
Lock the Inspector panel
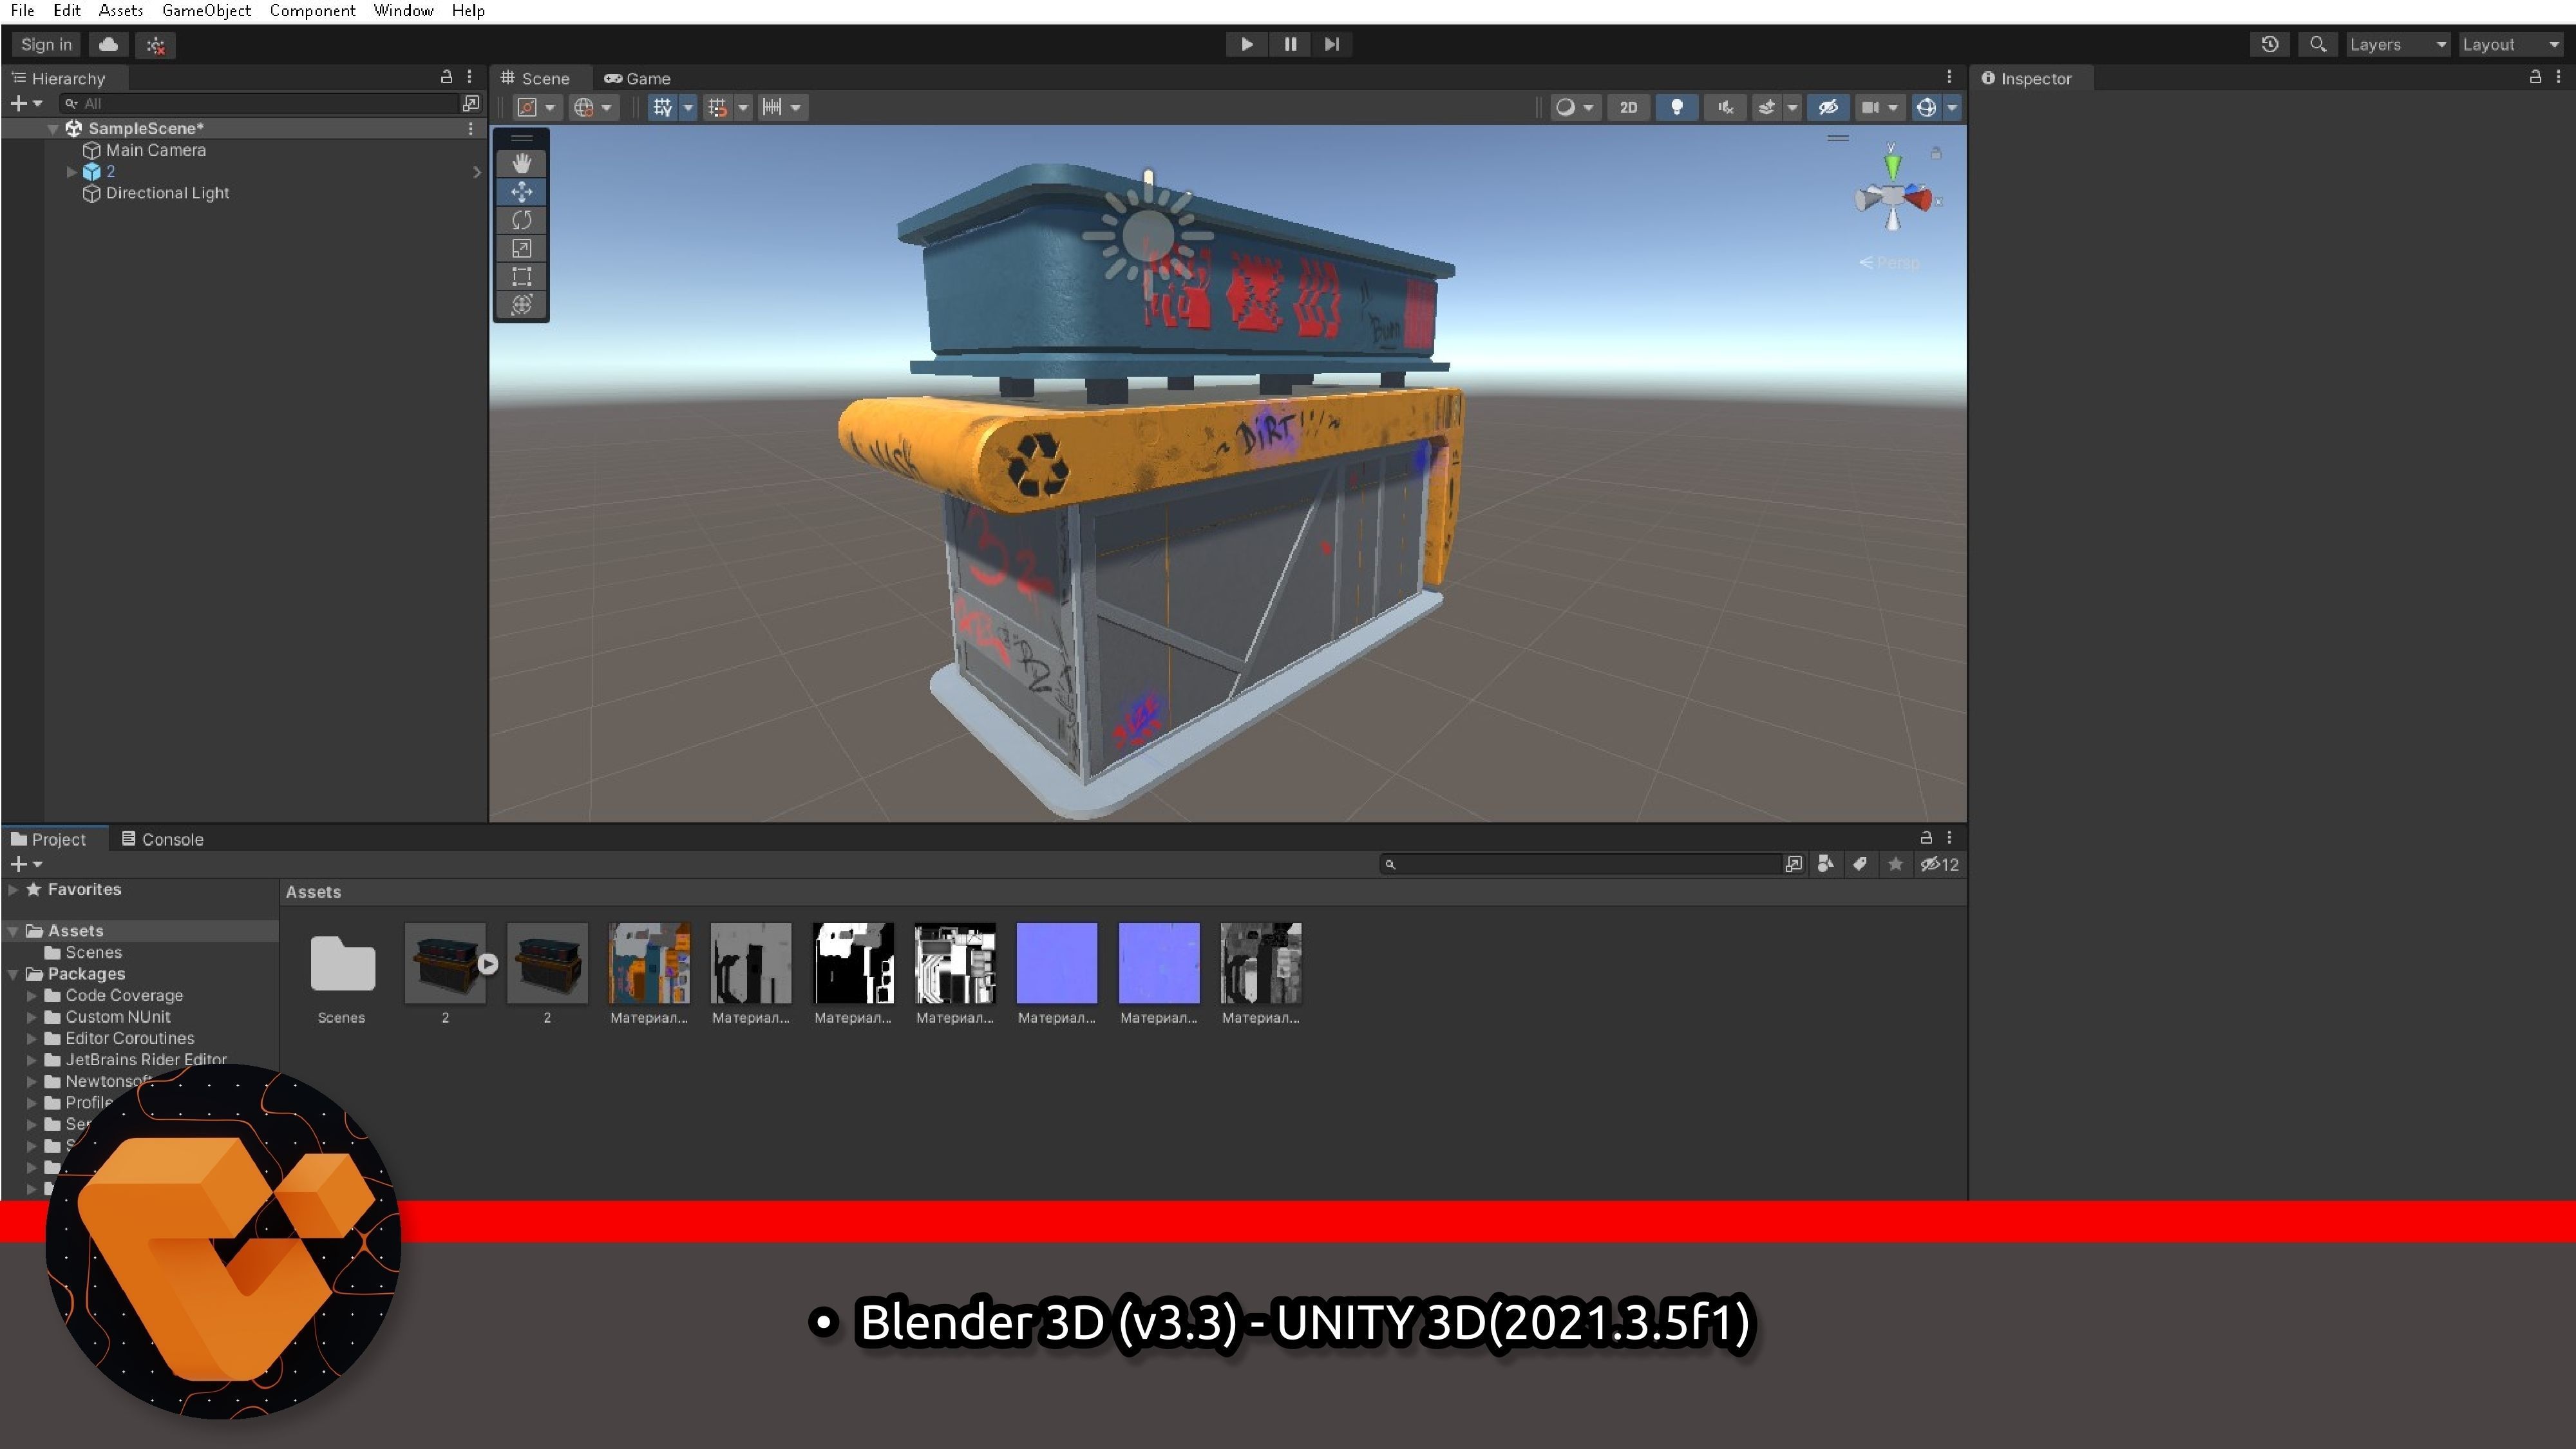[2535, 77]
